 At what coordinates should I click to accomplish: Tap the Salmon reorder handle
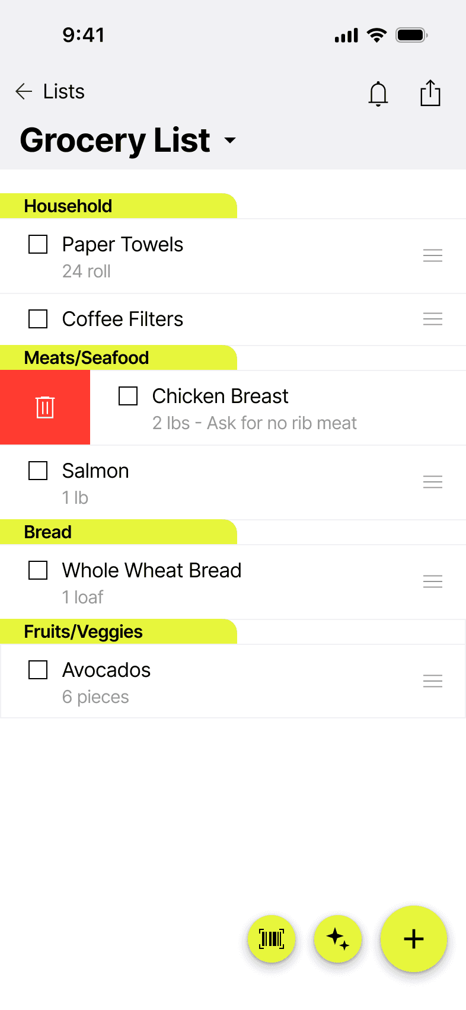coord(433,482)
